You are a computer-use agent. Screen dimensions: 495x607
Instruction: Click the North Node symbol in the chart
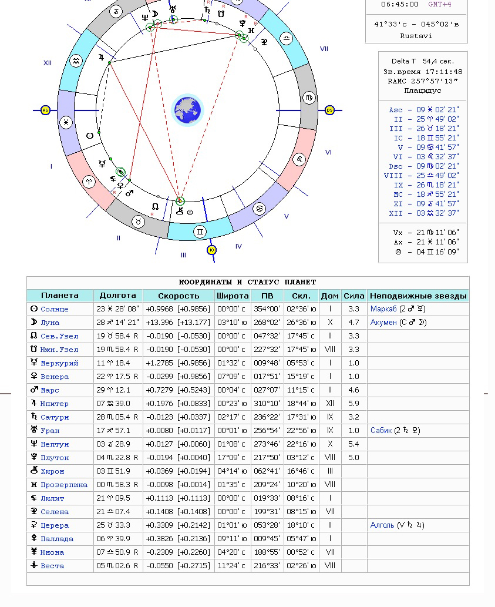tap(155, 207)
